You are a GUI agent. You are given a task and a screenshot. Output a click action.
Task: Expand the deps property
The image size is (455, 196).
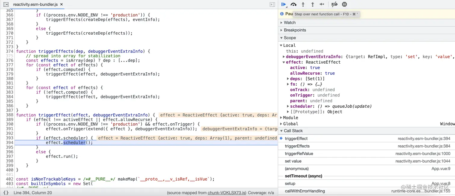pyautogui.click(x=288, y=79)
